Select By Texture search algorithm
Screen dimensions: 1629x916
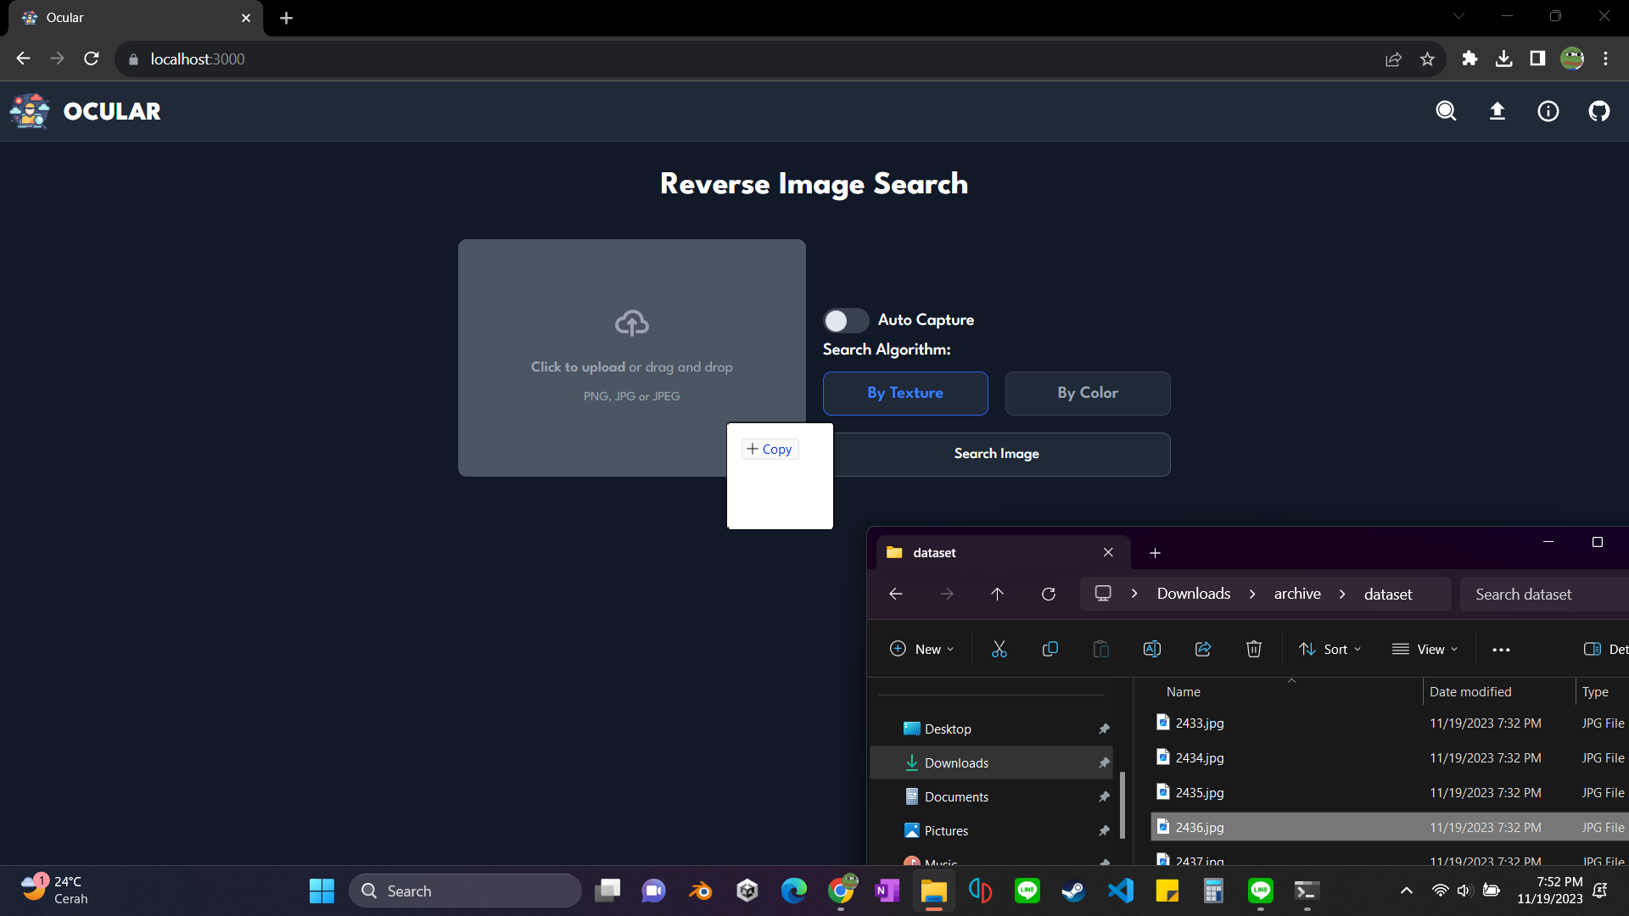[905, 393]
